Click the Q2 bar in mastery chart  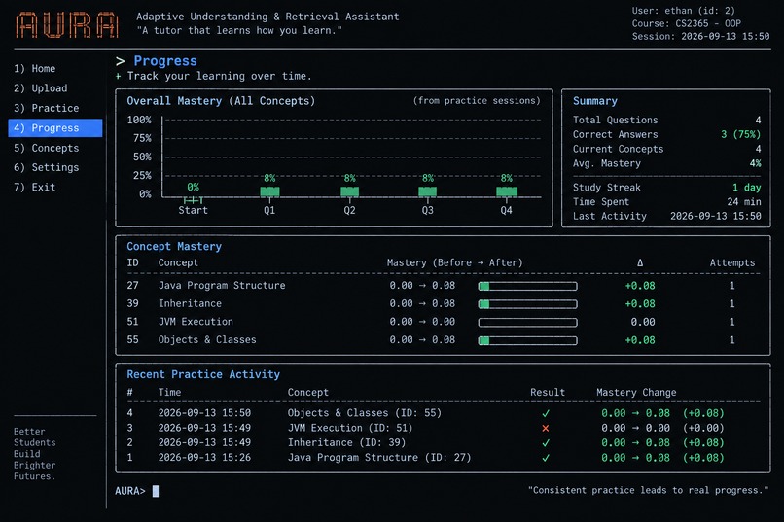(x=349, y=191)
